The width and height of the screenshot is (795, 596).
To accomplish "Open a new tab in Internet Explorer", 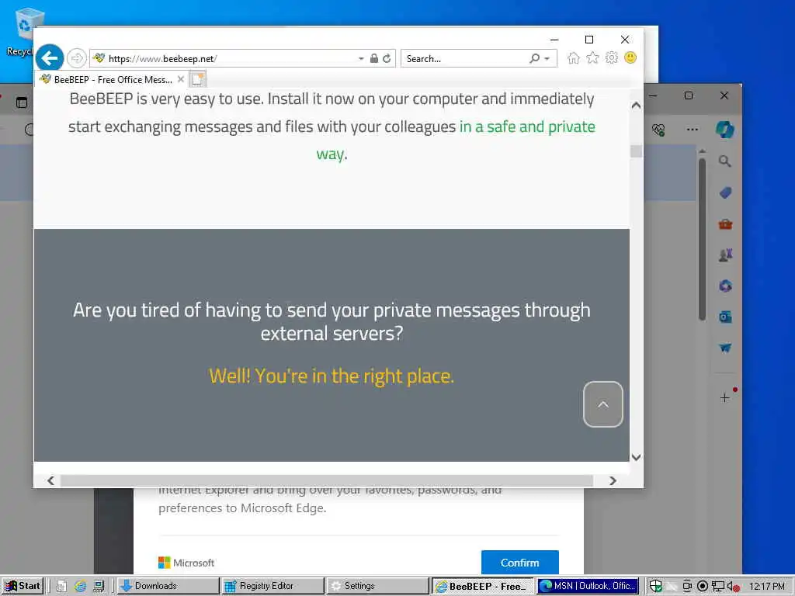I will pos(198,80).
